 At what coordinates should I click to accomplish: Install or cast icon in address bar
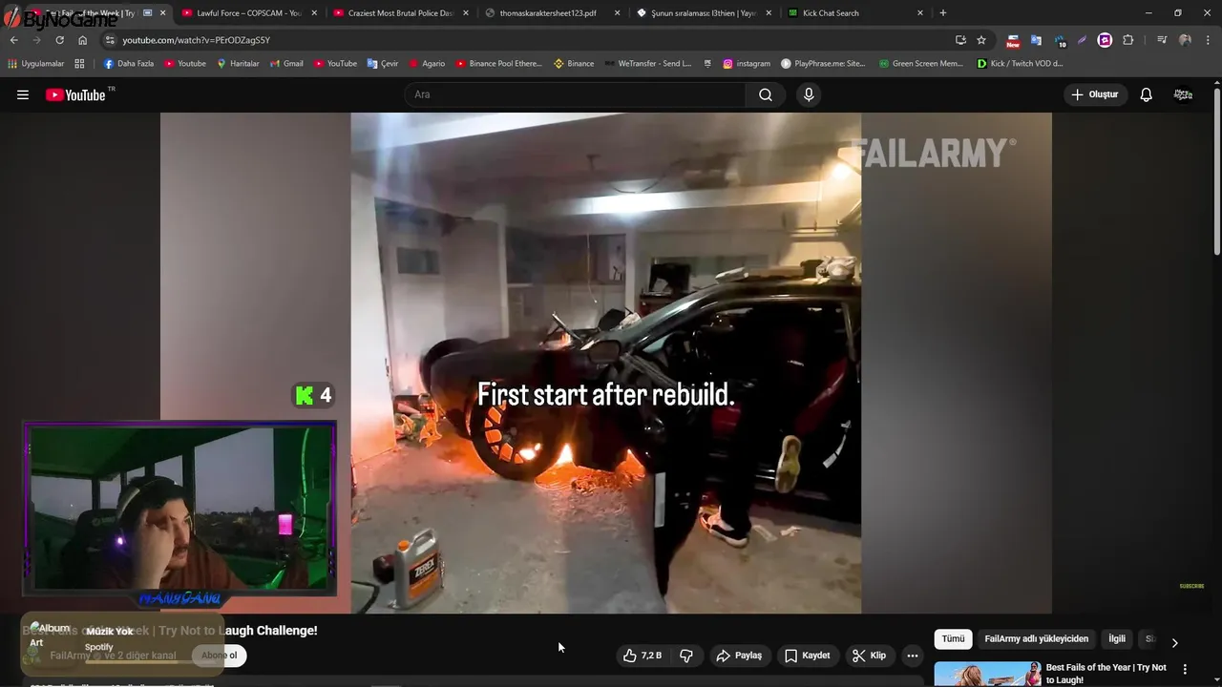click(x=960, y=40)
